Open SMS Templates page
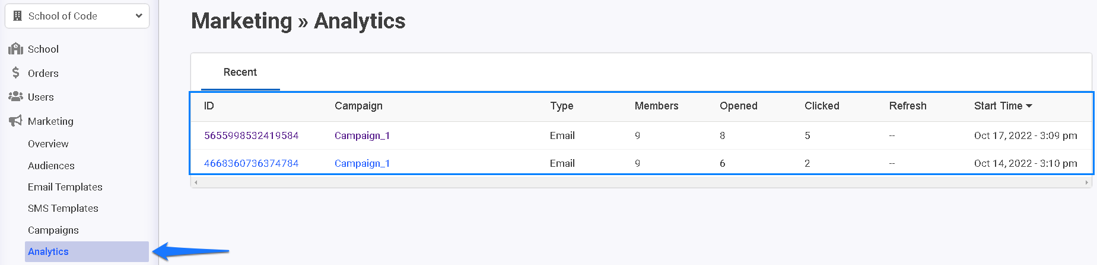 [63, 208]
